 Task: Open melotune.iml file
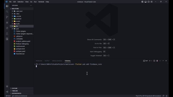[x=22, y=46]
